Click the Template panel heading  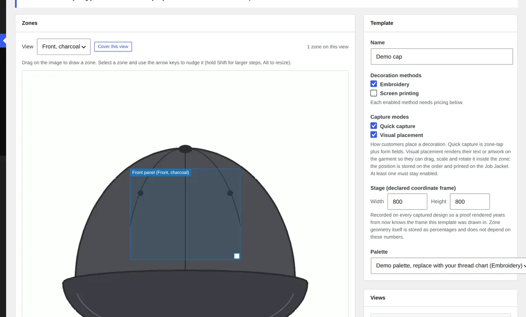[x=382, y=23]
